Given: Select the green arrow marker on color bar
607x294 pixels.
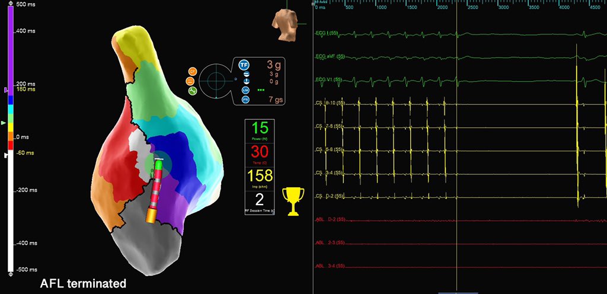Looking at the screenshot, I should tap(4, 123).
